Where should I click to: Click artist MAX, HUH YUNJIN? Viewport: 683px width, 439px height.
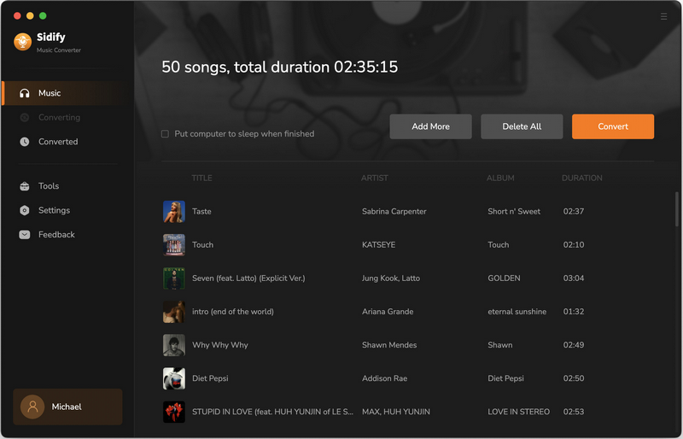pyautogui.click(x=395, y=412)
